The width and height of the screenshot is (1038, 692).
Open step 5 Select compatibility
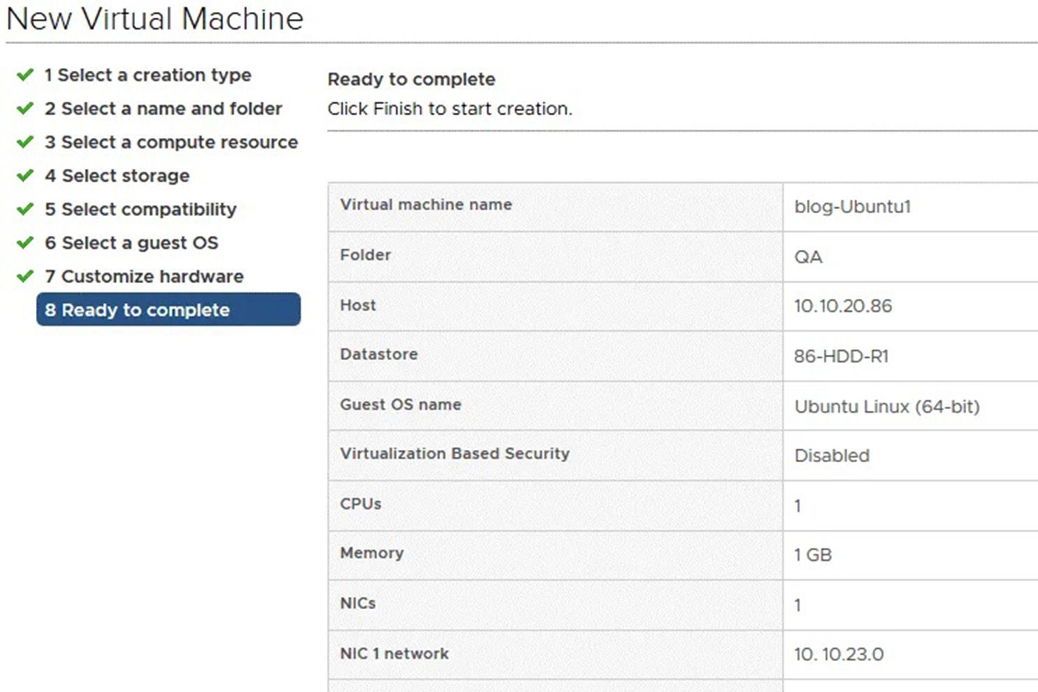pyautogui.click(x=141, y=209)
